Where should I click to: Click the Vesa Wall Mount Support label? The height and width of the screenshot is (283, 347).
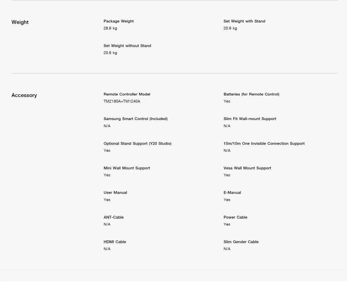(x=247, y=168)
